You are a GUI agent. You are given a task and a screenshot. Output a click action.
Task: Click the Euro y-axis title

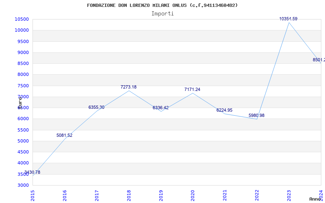[20, 103]
